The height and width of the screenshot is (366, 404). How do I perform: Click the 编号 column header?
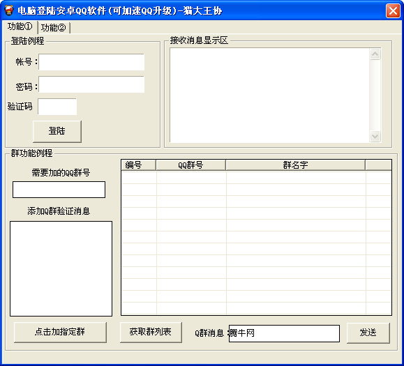click(x=138, y=165)
